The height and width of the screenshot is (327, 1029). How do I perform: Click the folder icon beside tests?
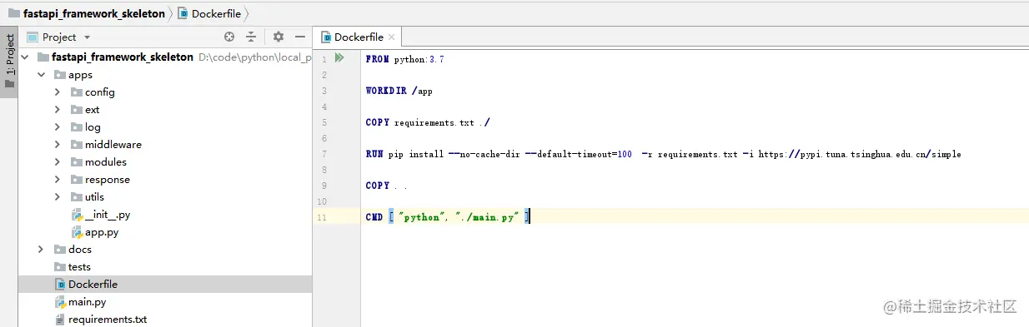[60, 267]
